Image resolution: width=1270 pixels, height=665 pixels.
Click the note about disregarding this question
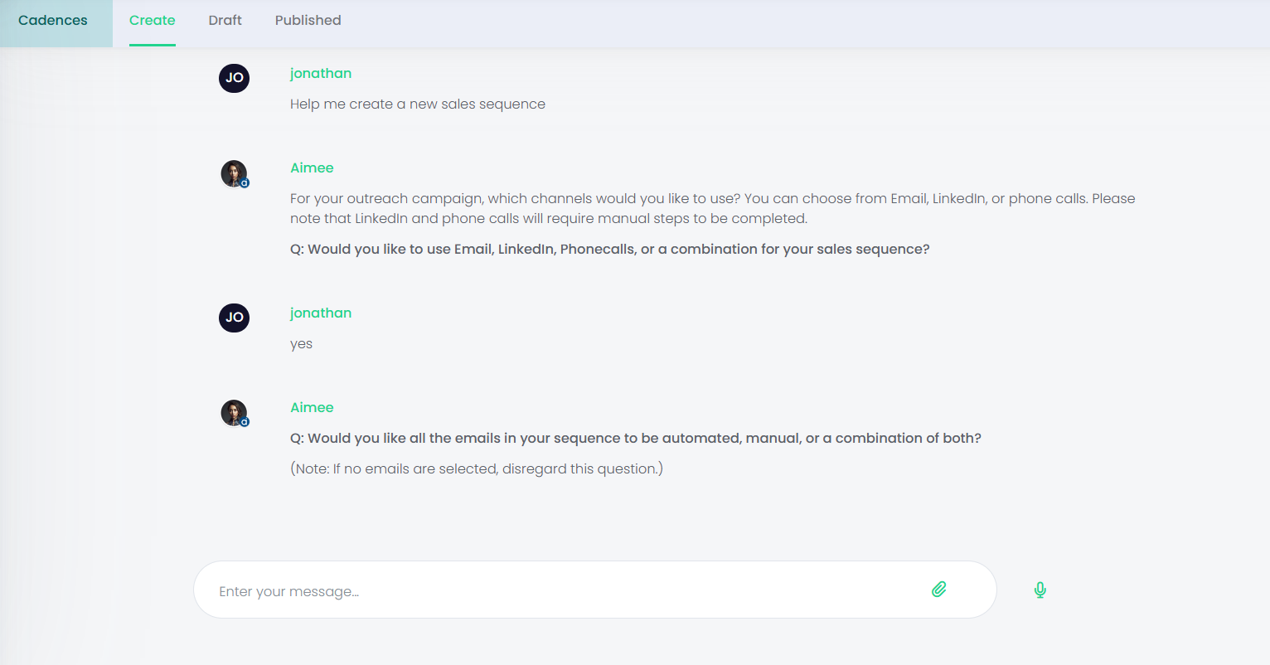(x=477, y=469)
